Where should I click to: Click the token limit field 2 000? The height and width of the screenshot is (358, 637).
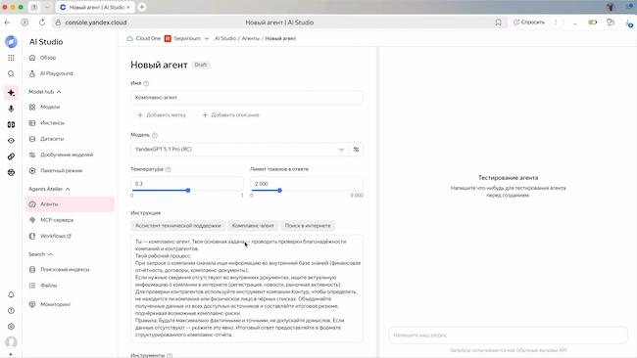click(x=307, y=184)
